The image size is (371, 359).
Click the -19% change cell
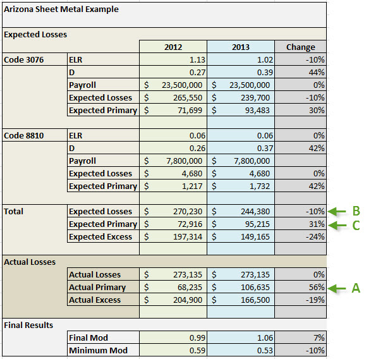point(300,300)
